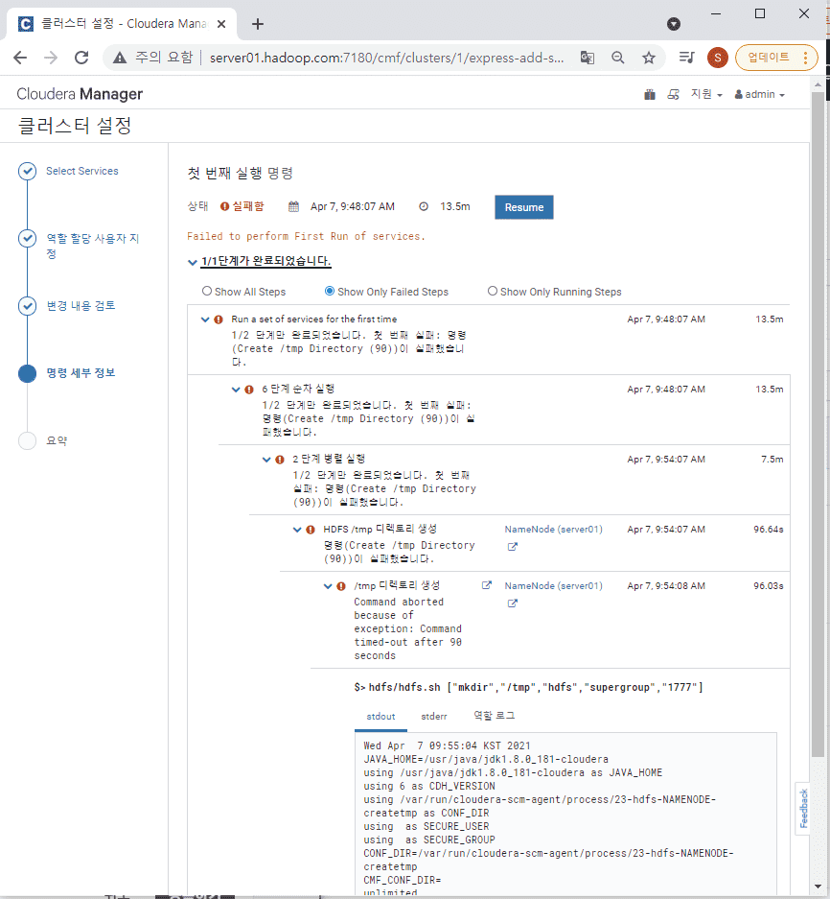
Task: Click error icon on 6 단계 순차 실행
Action: (249, 390)
